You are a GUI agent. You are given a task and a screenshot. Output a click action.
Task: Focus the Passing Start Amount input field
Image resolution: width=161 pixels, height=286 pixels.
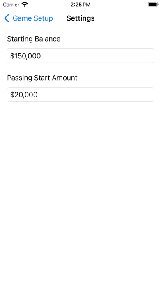[x=80, y=95]
